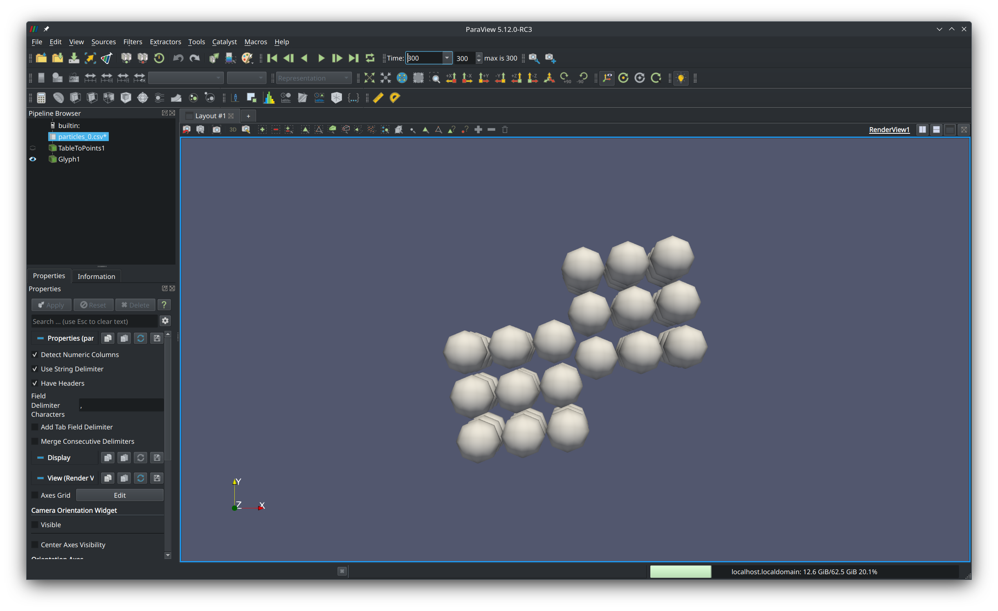This screenshot has width=998, height=611.
Task: Add a new layout tab
Action: coord(248,116)
